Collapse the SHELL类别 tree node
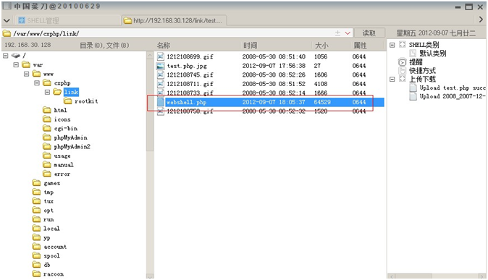The image size is (488, 280). (392, 45)
